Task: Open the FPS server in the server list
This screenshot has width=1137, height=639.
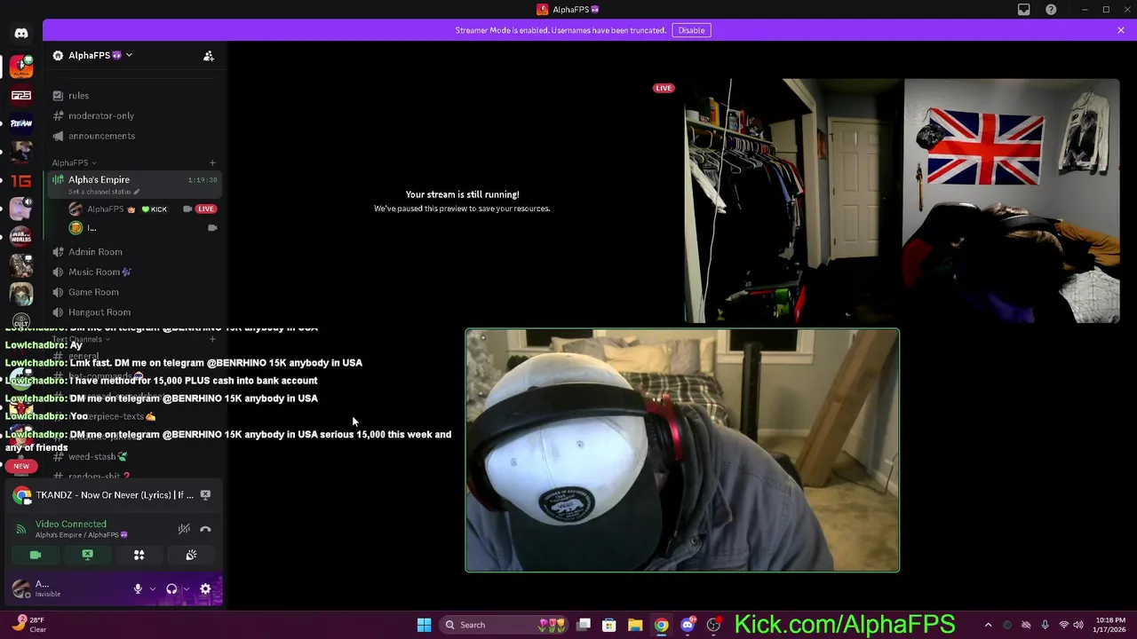Action: click(x=21, y=95)
